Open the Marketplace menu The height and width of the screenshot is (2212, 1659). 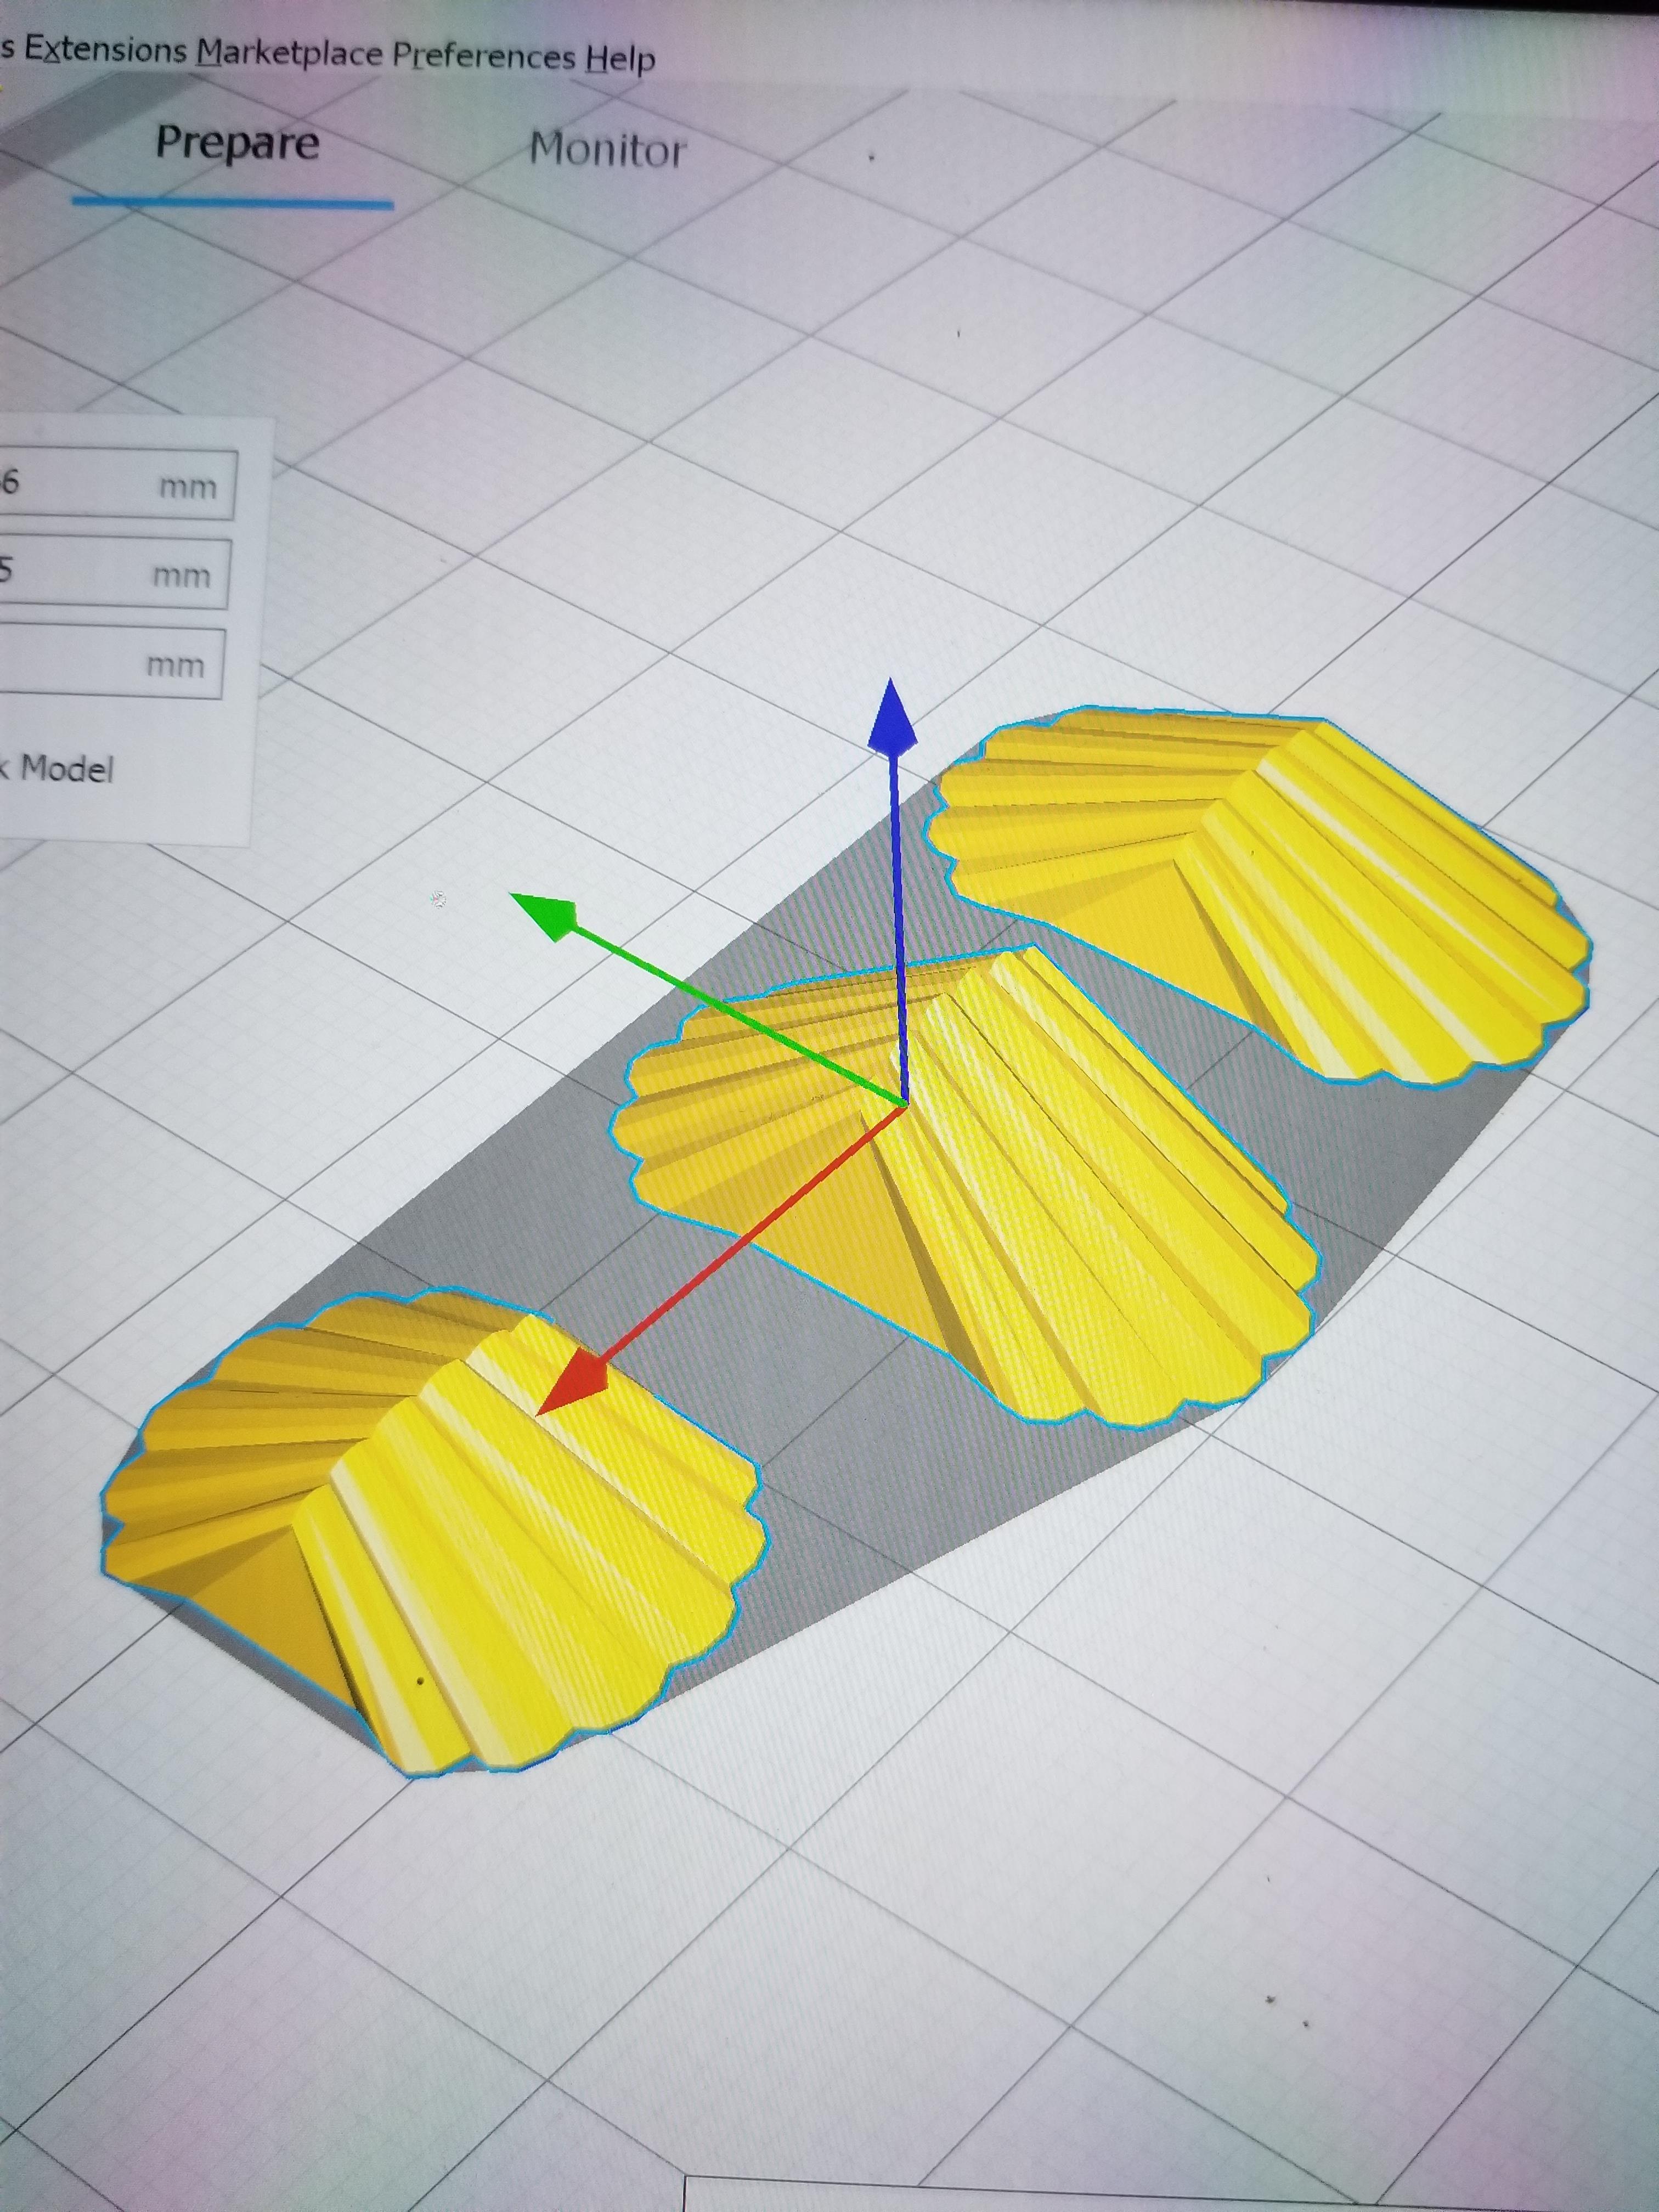(289, 52)
